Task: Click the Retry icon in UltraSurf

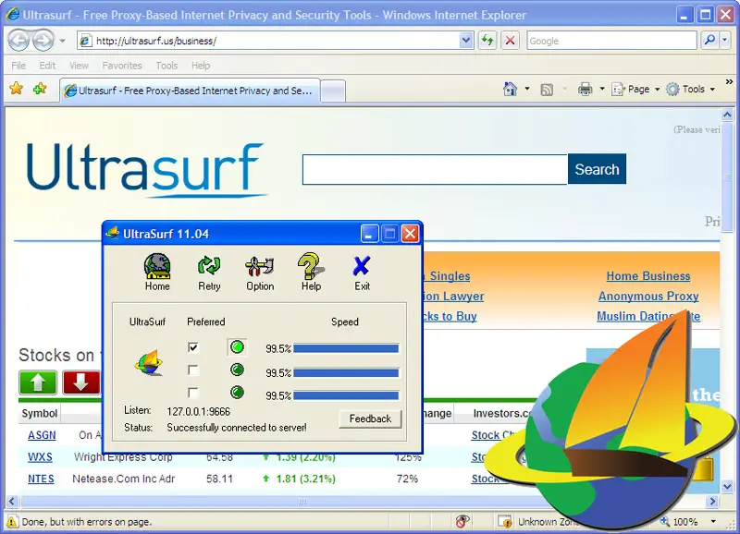Action: (x=209, y=273)
